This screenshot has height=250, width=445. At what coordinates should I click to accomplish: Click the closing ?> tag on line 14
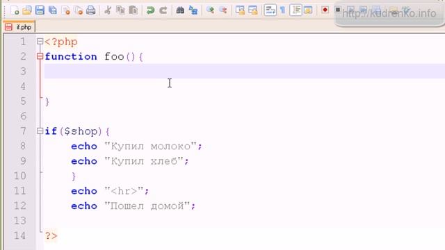[51, 236]
